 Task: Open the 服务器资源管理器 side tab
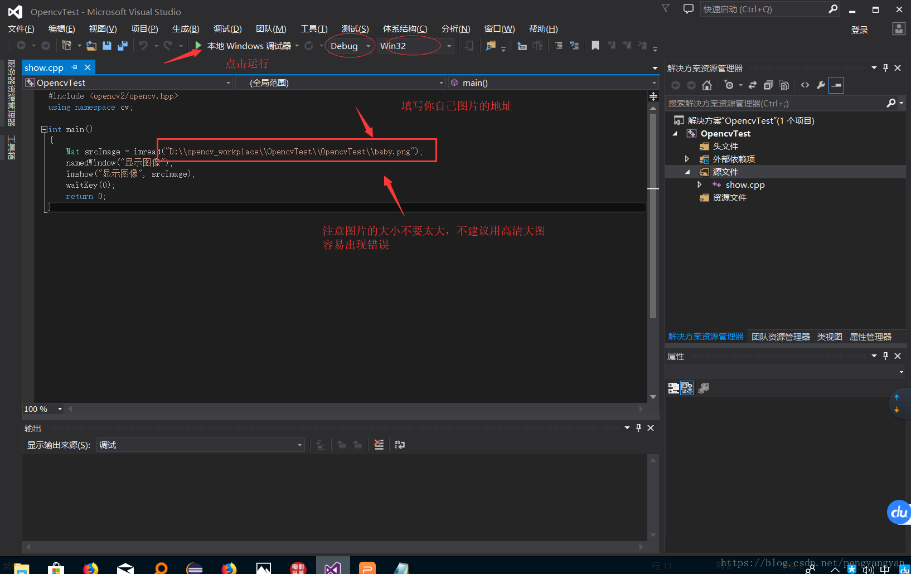(11, 93)
